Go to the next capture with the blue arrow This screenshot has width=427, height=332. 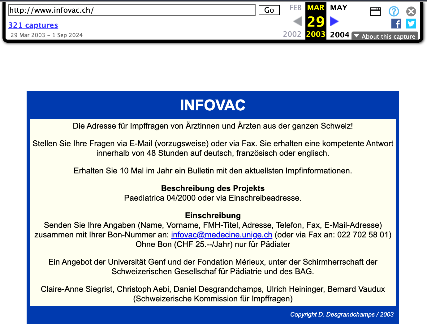[x=334, y=21]
